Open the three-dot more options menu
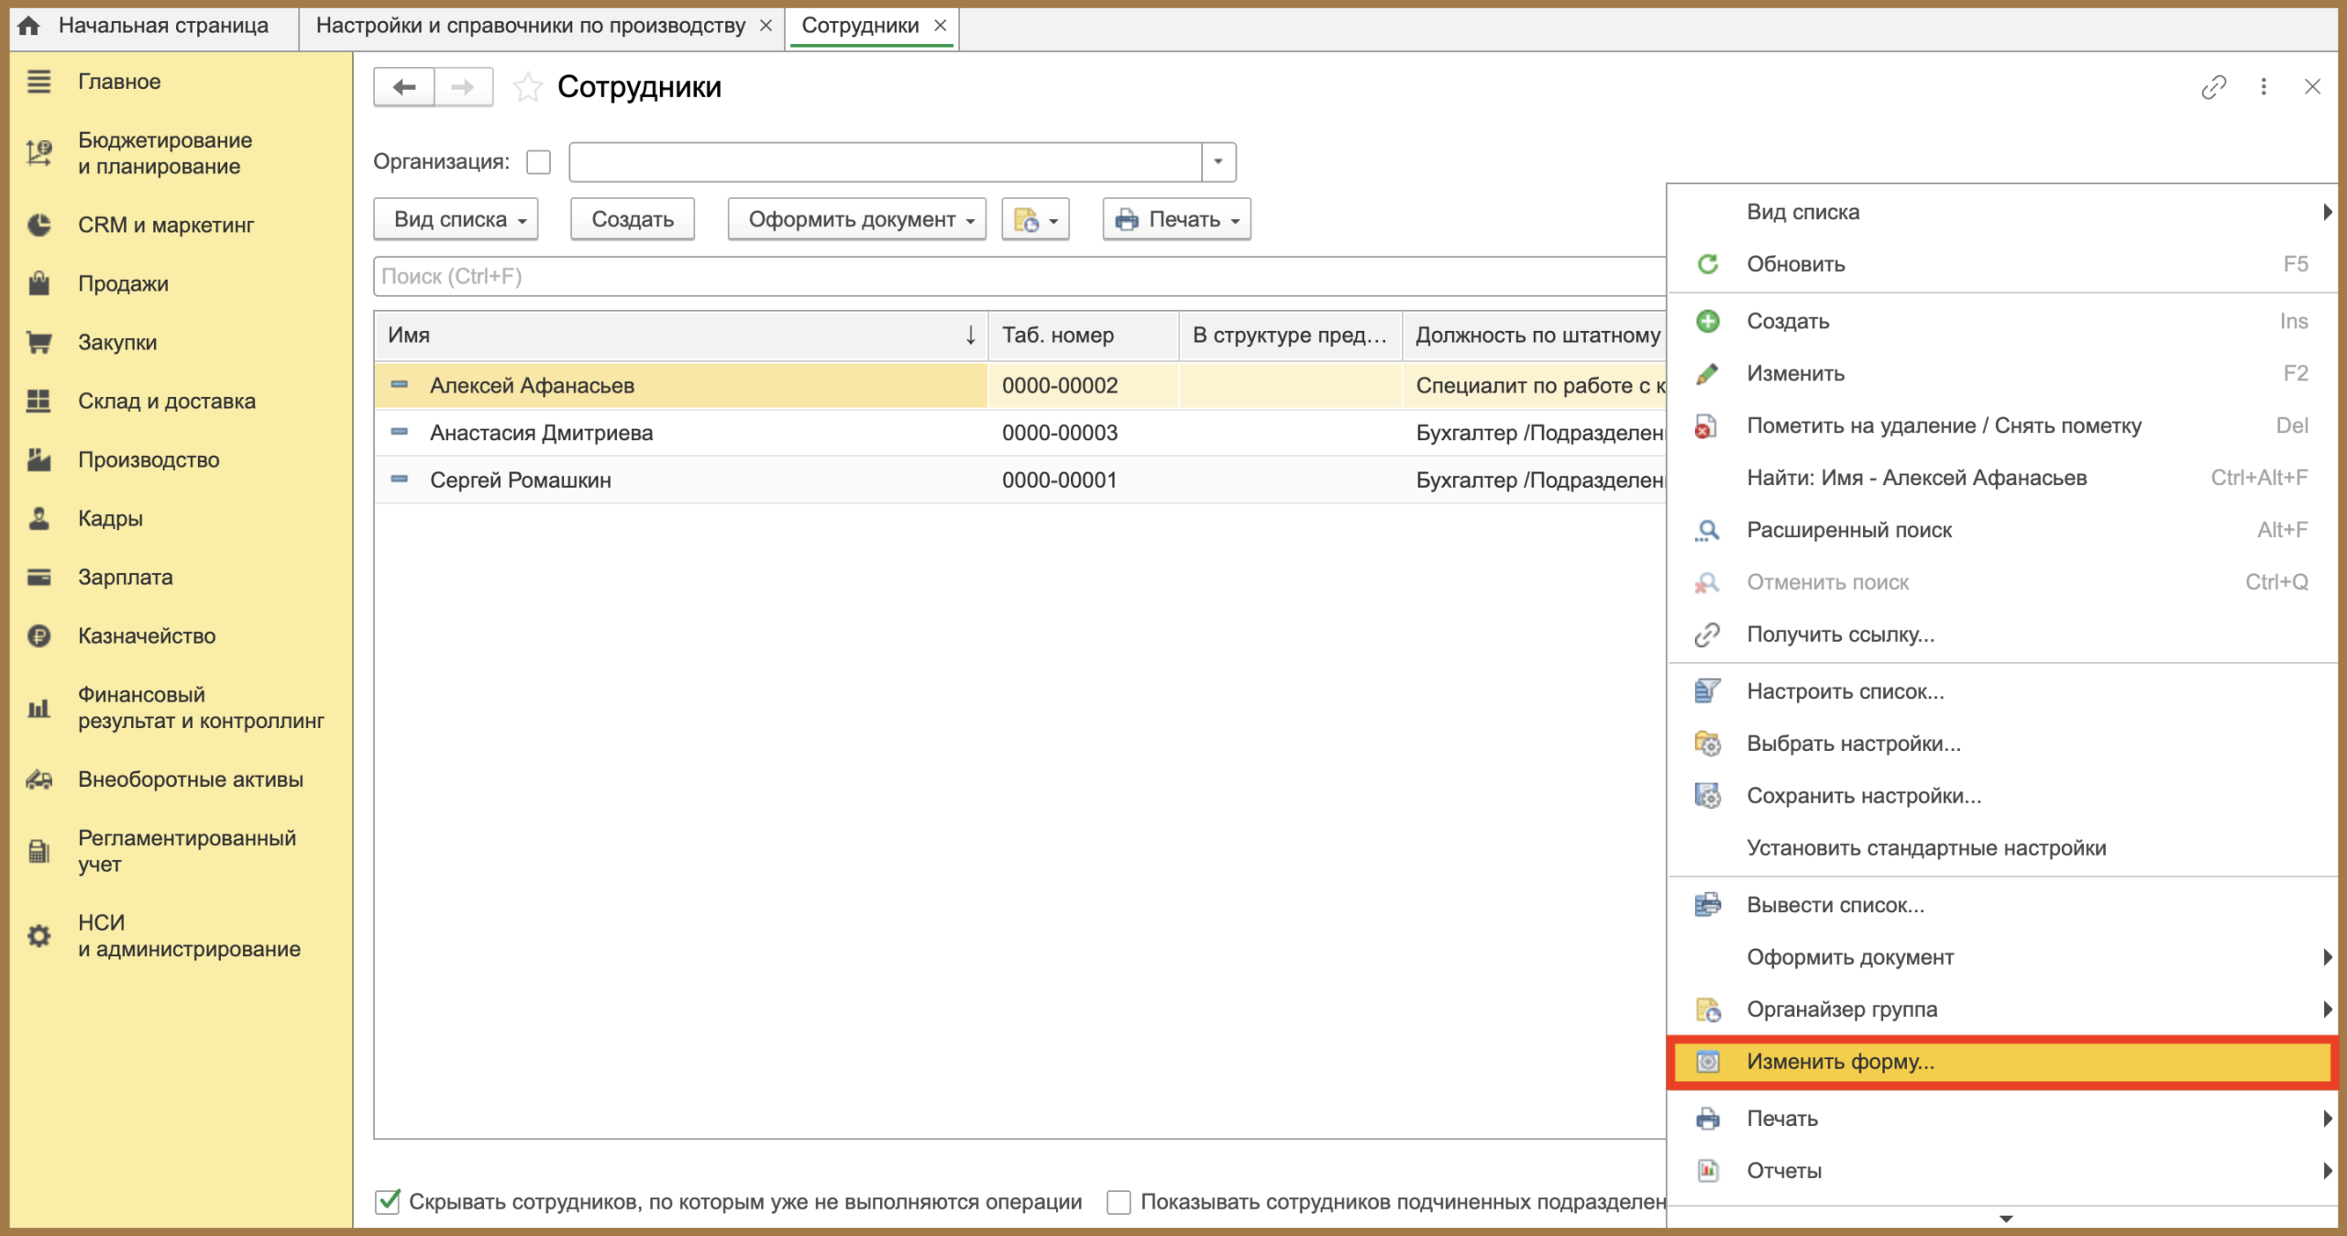Viewport: 2347px width, 1236px height. coord(2264,87)
